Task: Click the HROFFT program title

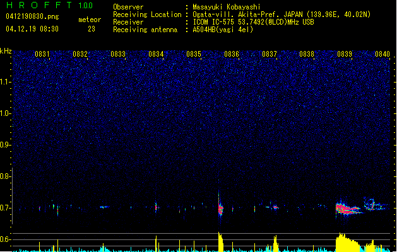Action: (x=39, y=5)
